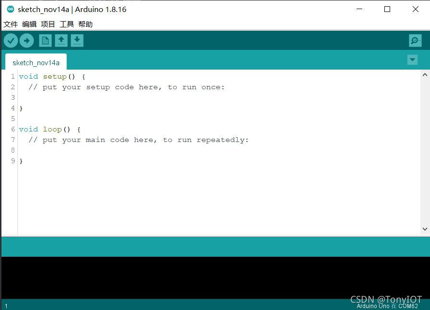The width and height of the screenshot is (430, 310).
Task: Click the 'put your setup code here' comment
Action: 127,87
